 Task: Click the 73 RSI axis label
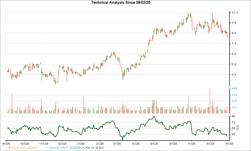coord(233,123)
